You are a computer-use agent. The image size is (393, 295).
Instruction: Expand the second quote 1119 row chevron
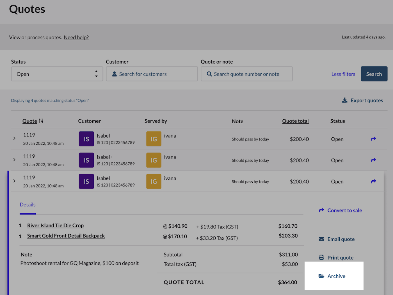[14, 160]
